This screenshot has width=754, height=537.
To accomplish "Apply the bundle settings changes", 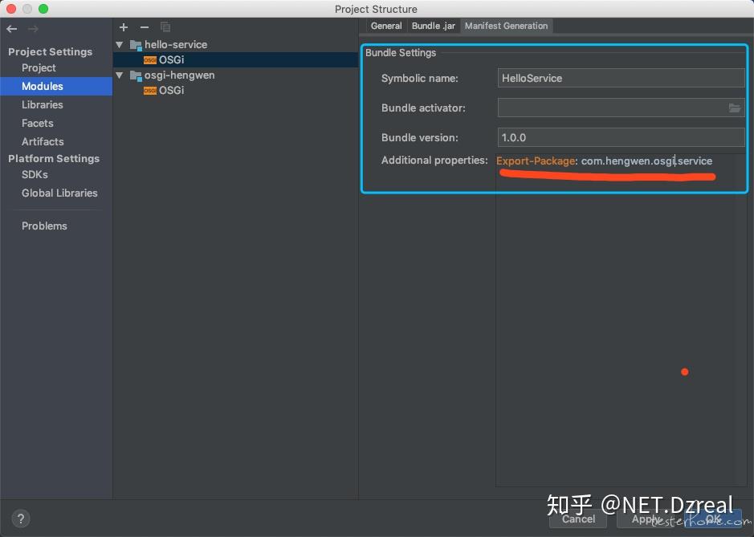I will [x=647, y=519].
